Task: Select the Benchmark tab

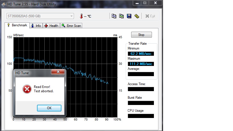Action: [x=17, y=25]
